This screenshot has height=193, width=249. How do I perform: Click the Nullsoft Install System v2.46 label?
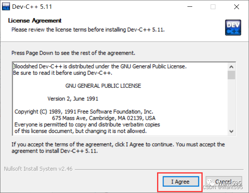(38, 169)
